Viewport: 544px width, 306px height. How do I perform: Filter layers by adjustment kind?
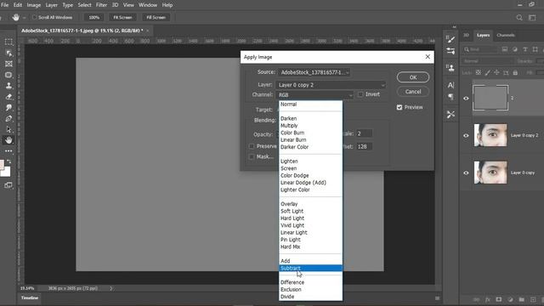point(515,49)
